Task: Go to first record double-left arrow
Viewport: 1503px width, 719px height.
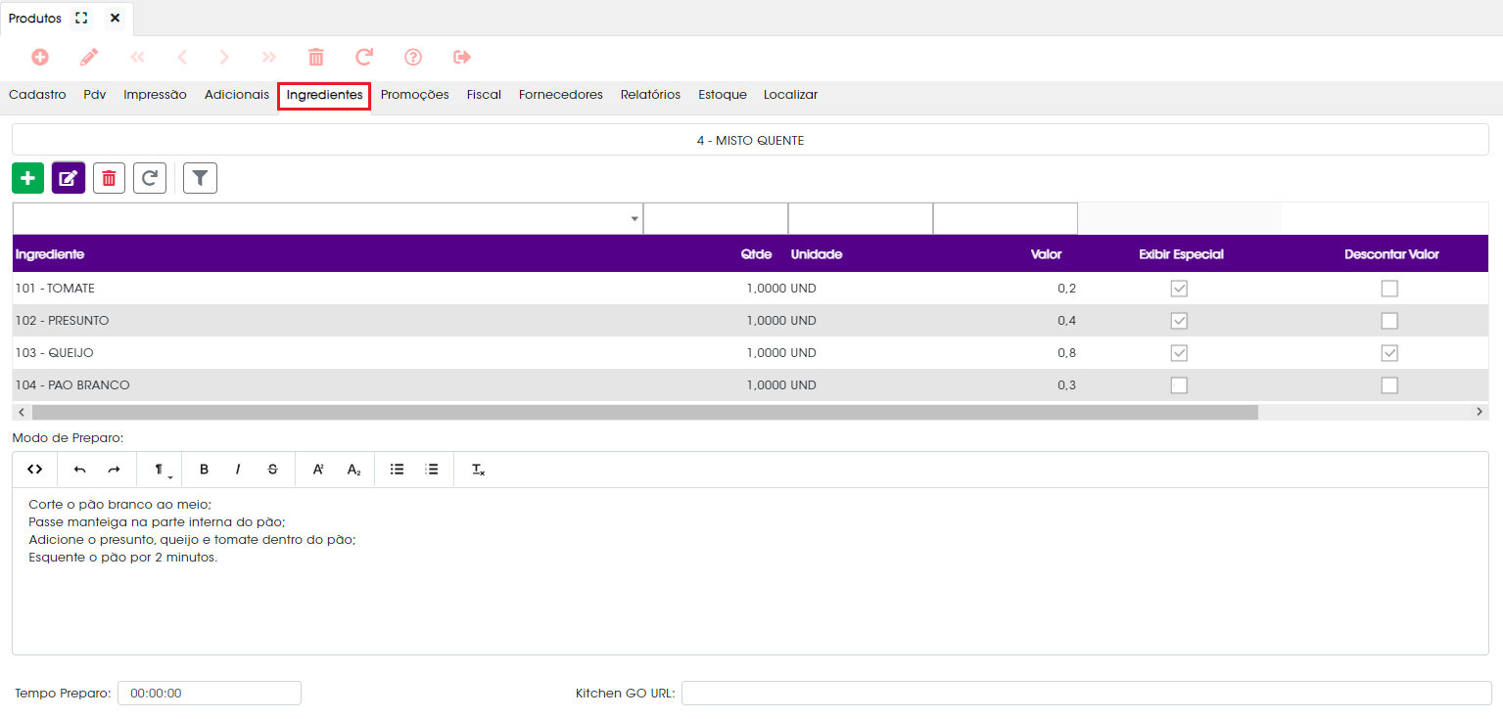Action: point(137,58)
